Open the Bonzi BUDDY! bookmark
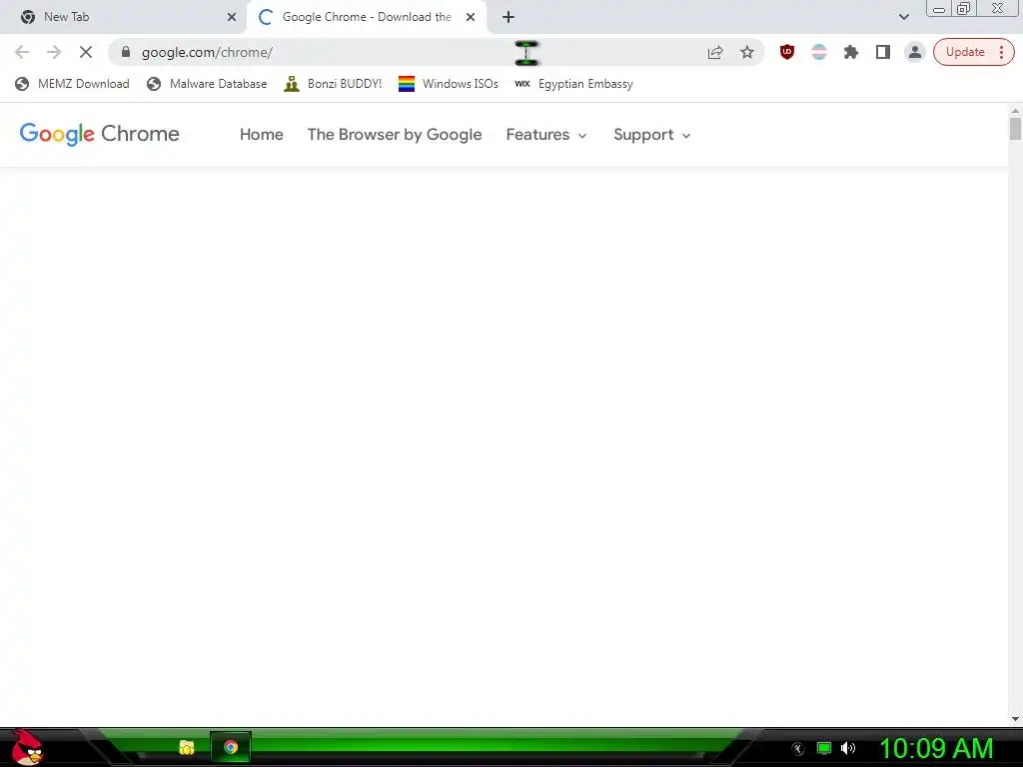The height and width of the screenshot is (767, 1023). (333, 84)
